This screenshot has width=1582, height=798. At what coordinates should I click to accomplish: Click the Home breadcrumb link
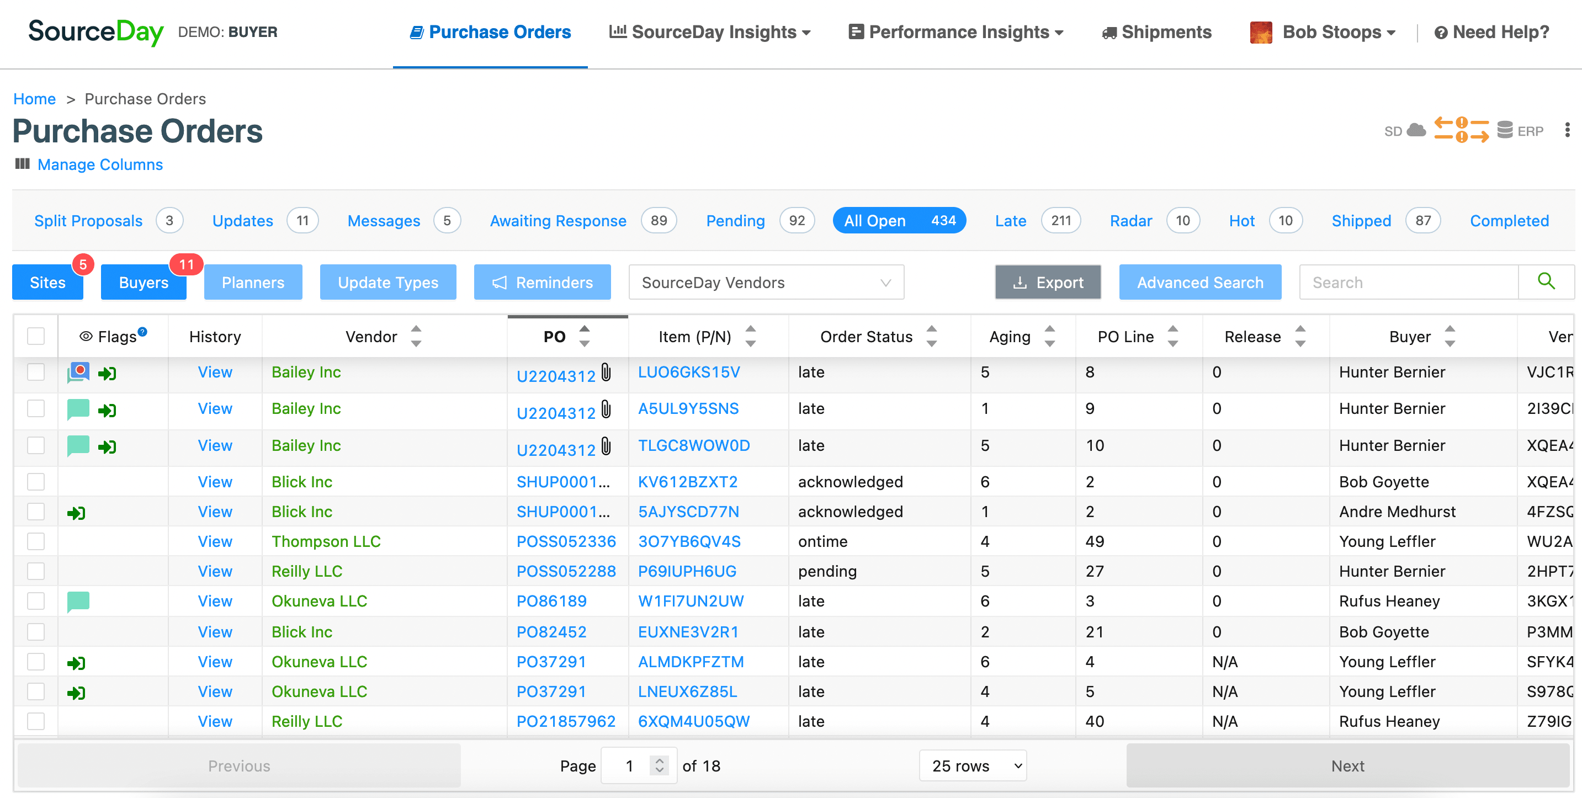pos(34,99)
